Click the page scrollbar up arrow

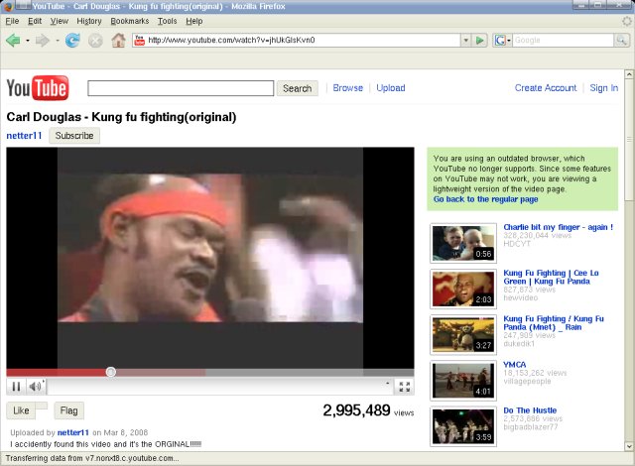(x=629, y=74)
